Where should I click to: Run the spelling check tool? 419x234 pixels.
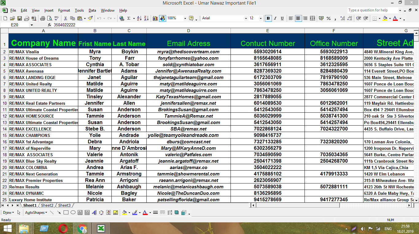tap(57, 18)
